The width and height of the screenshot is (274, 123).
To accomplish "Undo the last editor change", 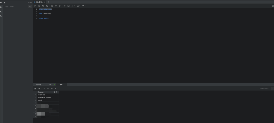I will coord(56,6).
